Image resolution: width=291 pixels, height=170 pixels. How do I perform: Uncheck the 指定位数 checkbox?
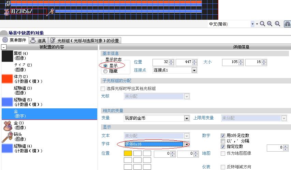click(x=223, y=146)
